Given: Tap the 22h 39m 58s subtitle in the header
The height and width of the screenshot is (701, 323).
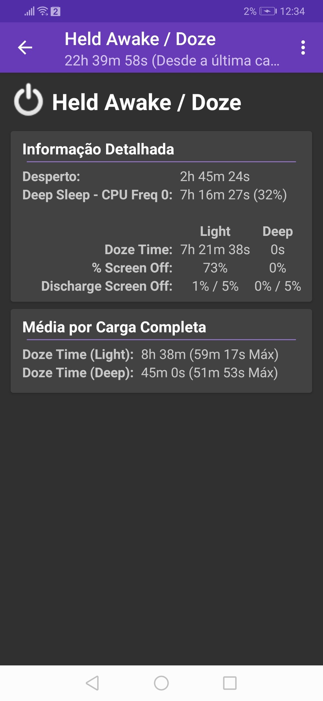Looking at the screenshot, I should (172, 60).
